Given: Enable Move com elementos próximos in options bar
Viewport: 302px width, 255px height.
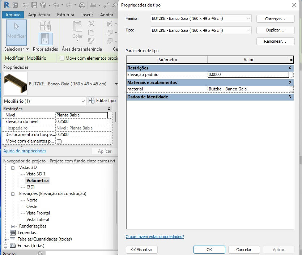Looking at the screenshot, I should [x=62, y=58].
